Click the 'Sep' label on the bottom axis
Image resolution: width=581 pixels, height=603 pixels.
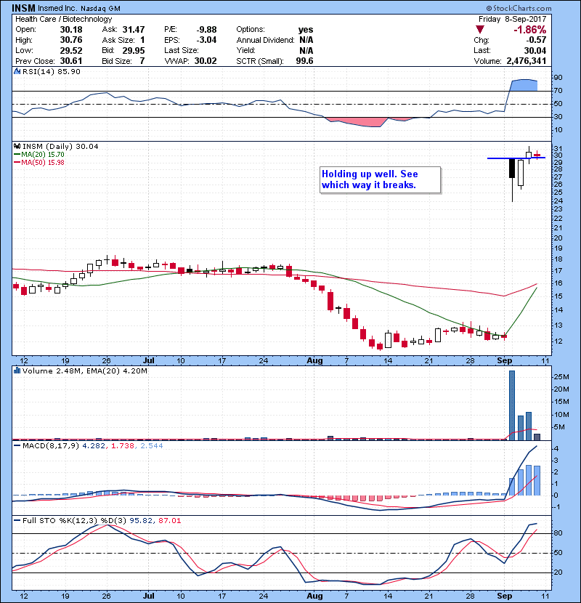pos(505,596)
